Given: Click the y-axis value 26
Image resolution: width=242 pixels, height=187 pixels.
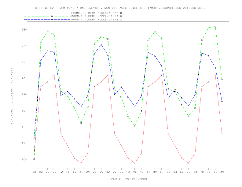Looking at the screenshot, I should [24, 29].
